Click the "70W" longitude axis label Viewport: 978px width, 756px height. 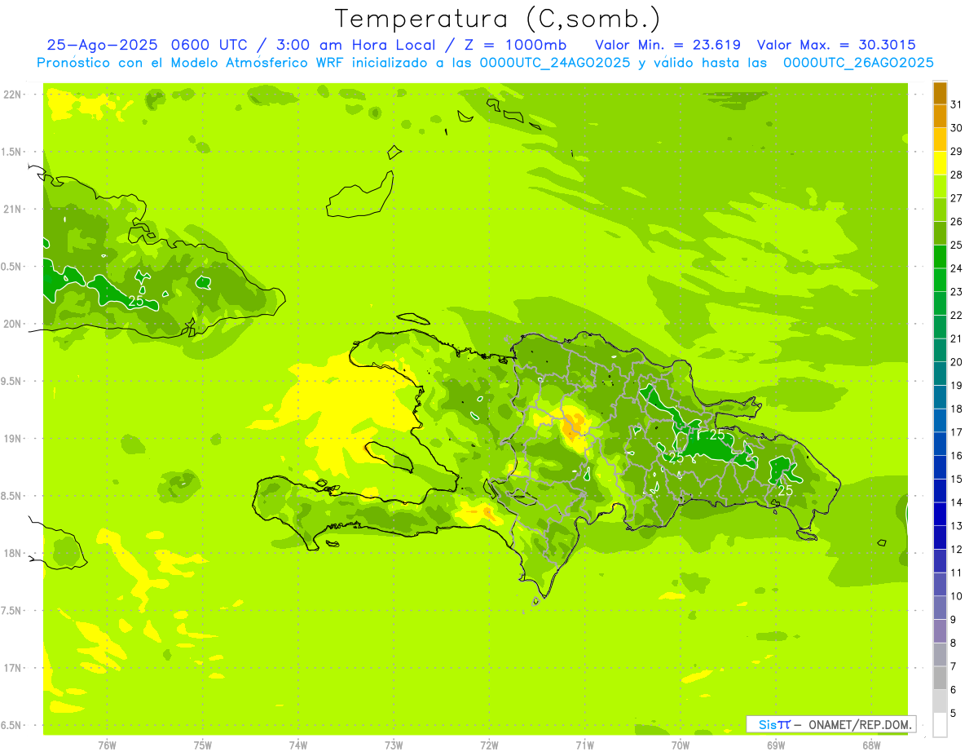(x=681, y=745)
